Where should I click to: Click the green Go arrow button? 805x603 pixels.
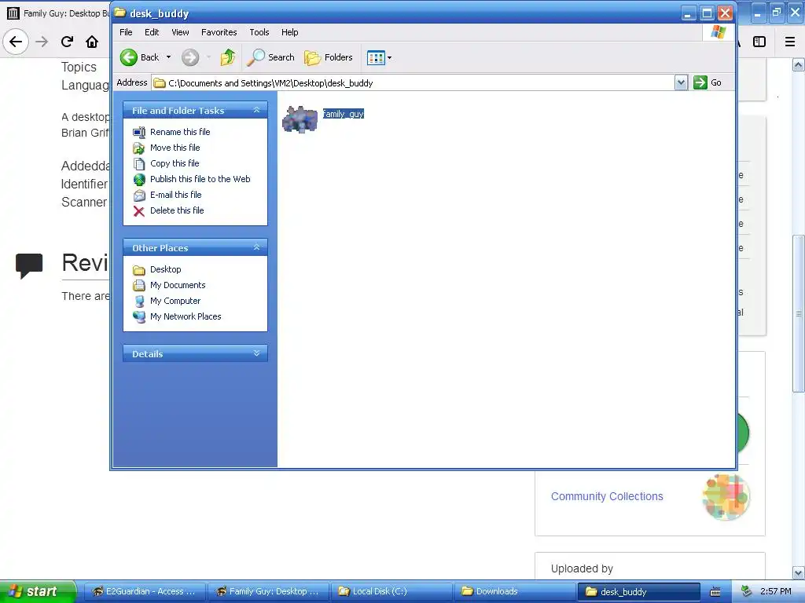click(700, 82)
